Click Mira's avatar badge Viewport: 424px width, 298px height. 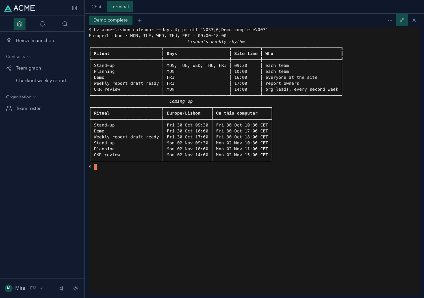[x=9, y=288]
